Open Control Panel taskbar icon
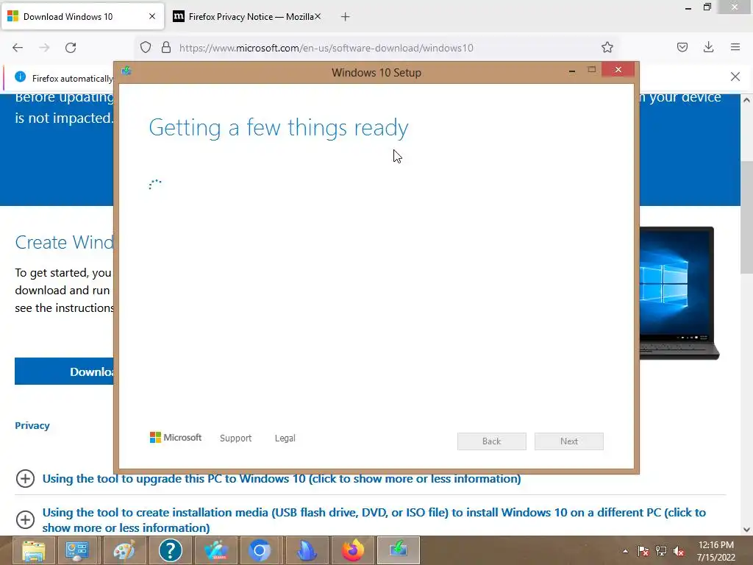Viewport: 753px width, 565px height. pos(76,550)
